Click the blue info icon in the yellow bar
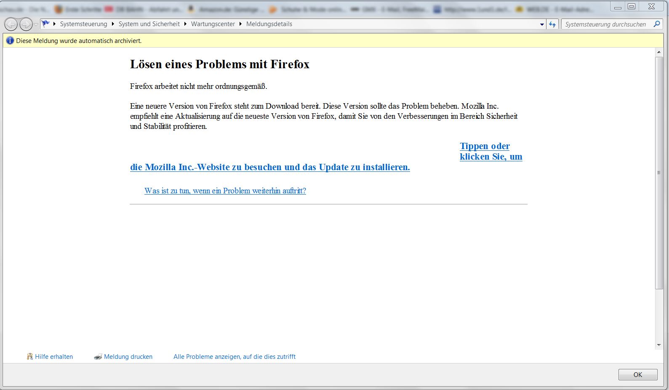The width and height of the screenshot is (669, 390). [x=10, y=40]
